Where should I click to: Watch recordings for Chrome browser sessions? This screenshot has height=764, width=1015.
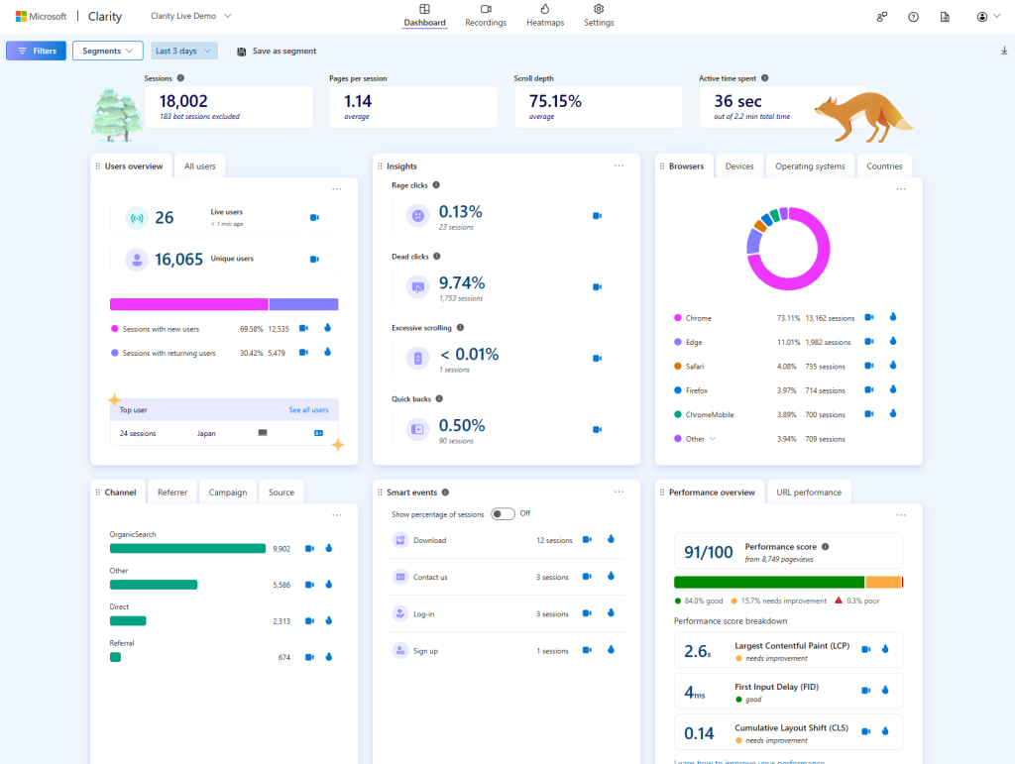(x=869, y=318)
